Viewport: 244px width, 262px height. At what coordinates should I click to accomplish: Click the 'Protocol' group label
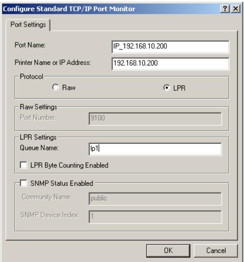[x=31, y=76]
